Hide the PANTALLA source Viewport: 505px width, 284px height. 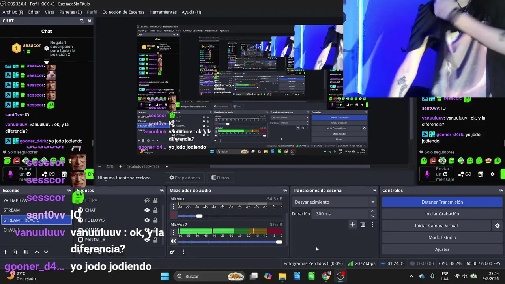tap(147, 240)
